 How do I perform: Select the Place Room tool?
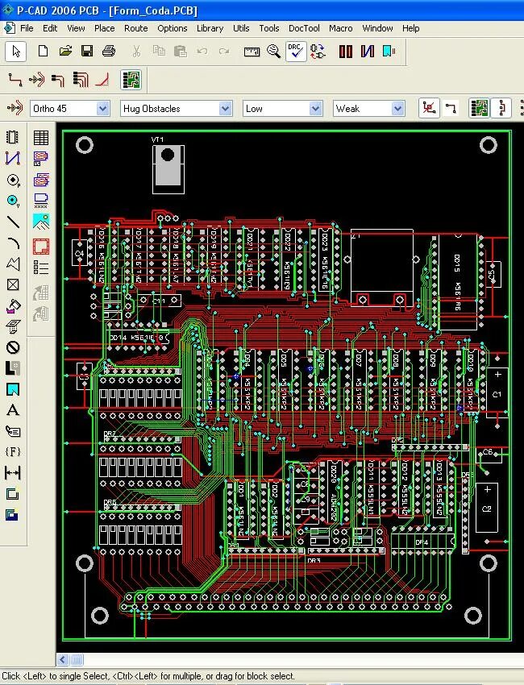[13, 389]
